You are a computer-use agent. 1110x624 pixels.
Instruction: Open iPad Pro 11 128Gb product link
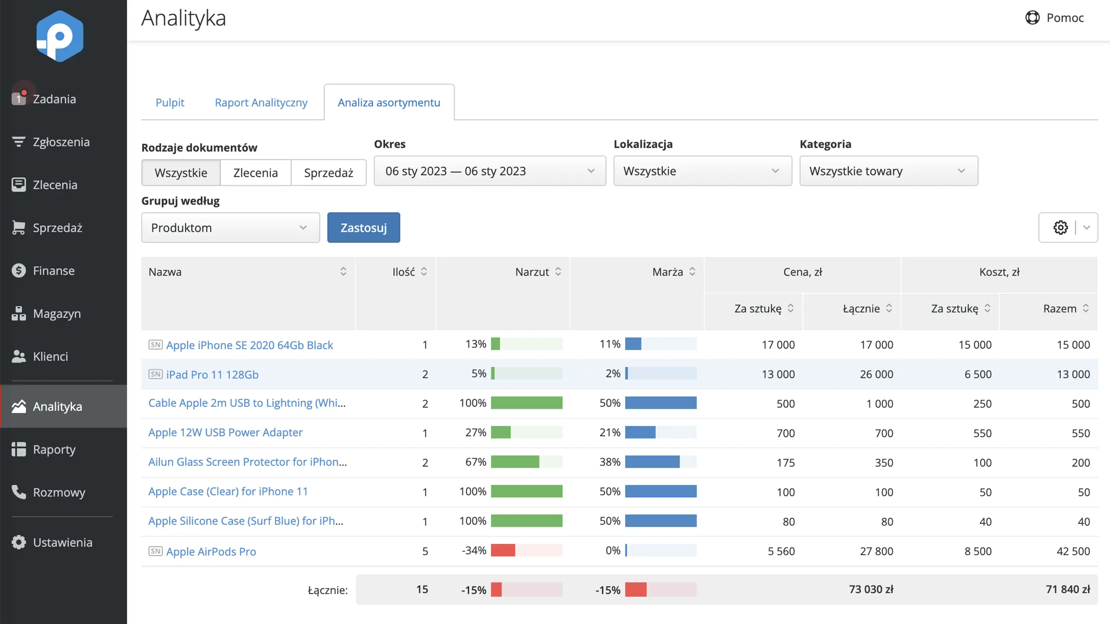212,374
